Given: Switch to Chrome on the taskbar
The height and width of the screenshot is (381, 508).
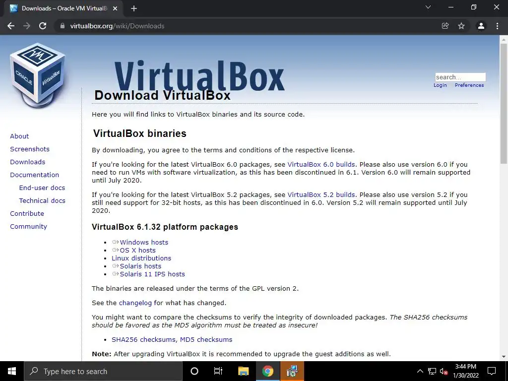Looking at the screenshot, I should click(267, 371).
